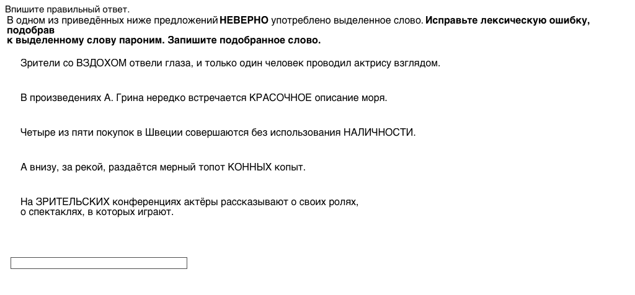
Task: Click the capitalized word КРАСОЧНОЕ
Action: [x=280, y=98]
